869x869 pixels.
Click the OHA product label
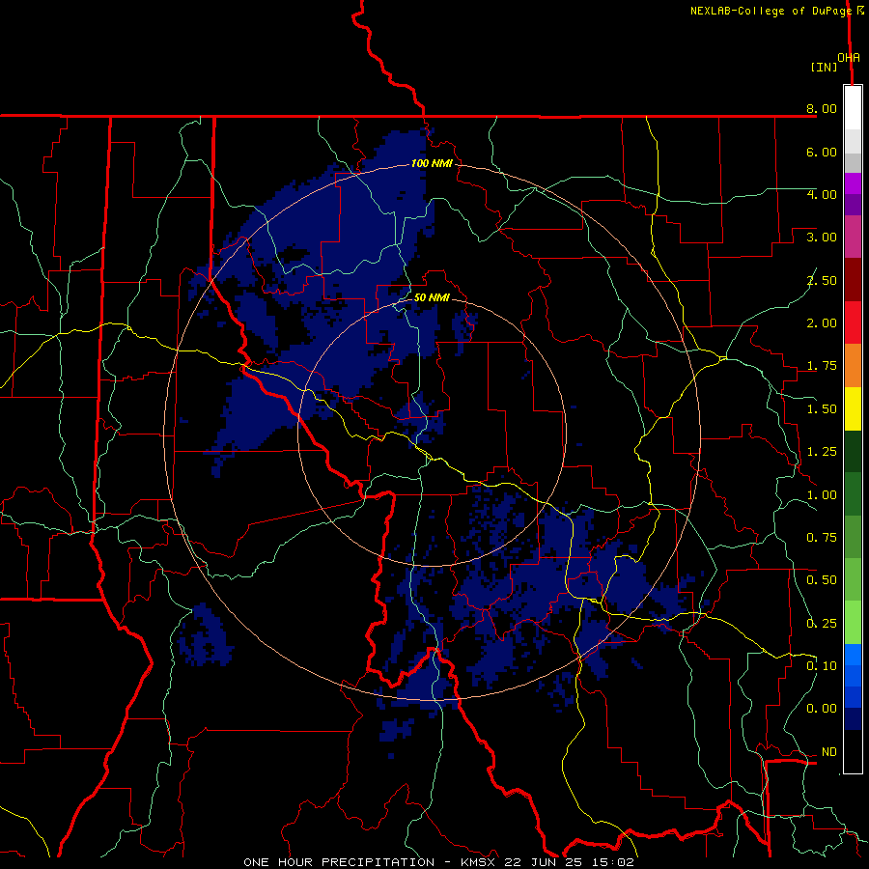pos(849,58)
